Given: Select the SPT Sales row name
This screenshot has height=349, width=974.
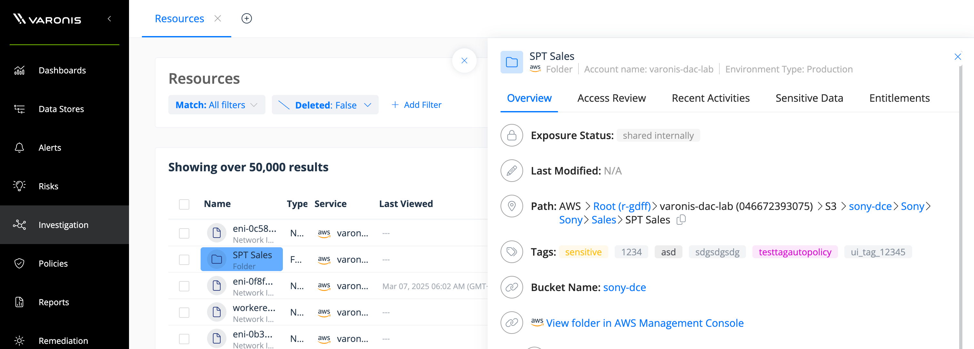Looking at the screenshot, I should [x=252, y=255].
